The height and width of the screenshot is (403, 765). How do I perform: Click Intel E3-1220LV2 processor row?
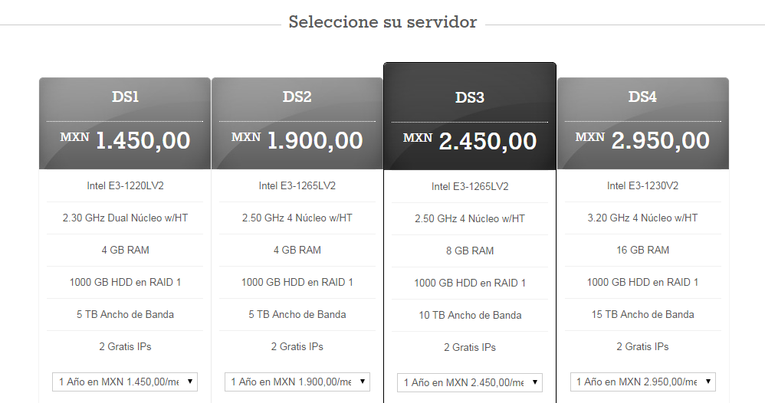[x=125, y=186]
